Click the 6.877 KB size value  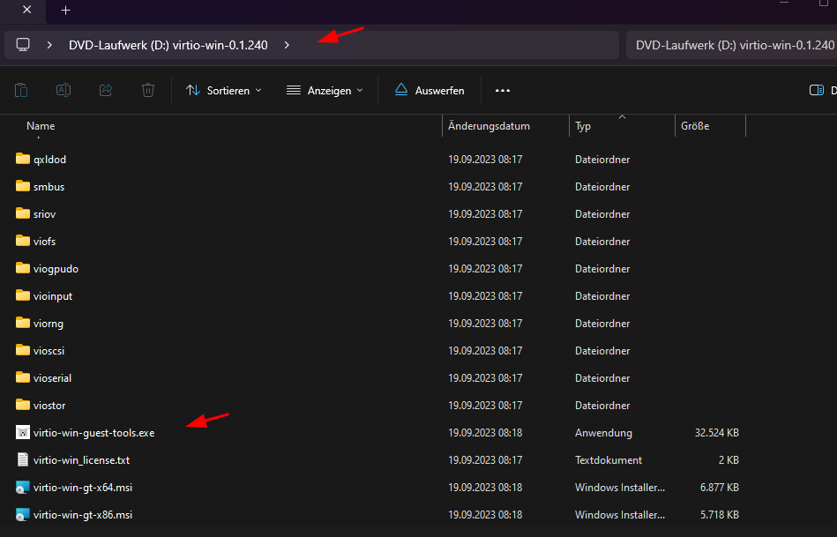tap(720, 488)
